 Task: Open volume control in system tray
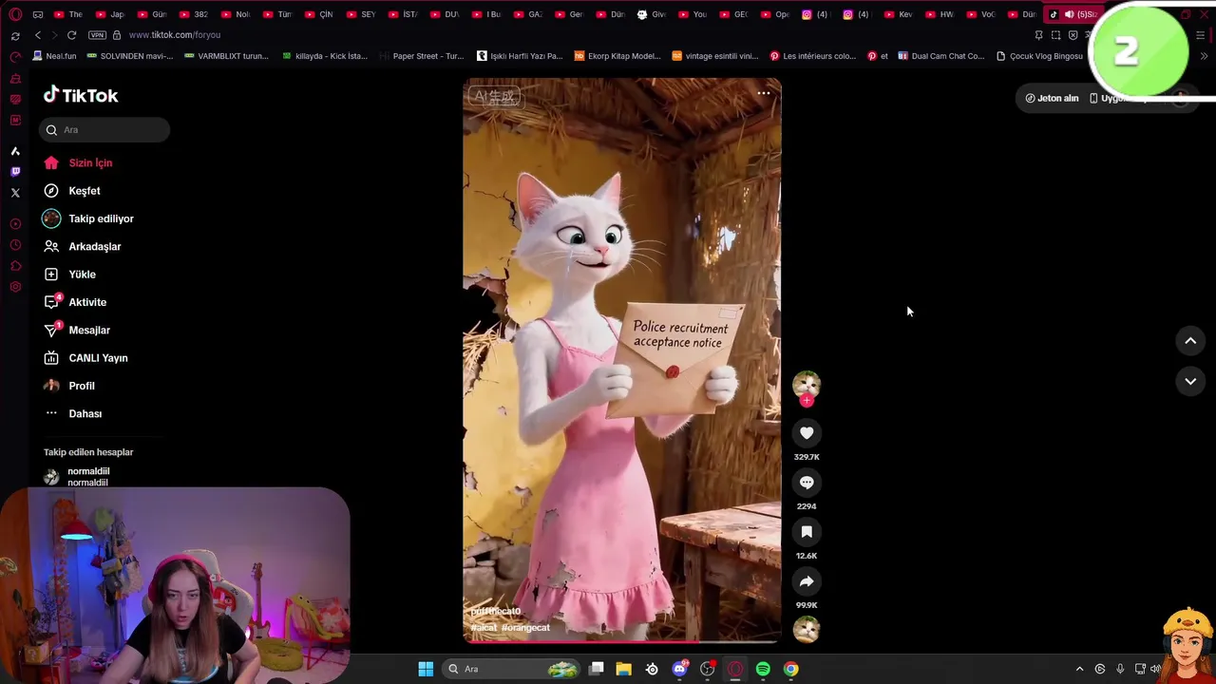tap(1156, 669)
